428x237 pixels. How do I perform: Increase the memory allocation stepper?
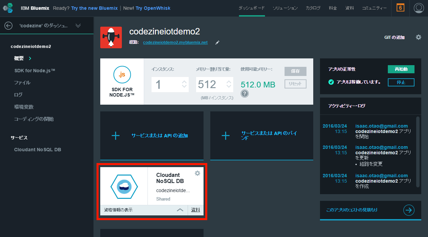tap(229, 81)
